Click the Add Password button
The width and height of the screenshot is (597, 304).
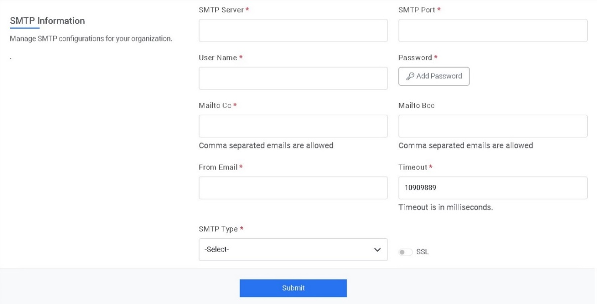(x=434, y=76)
